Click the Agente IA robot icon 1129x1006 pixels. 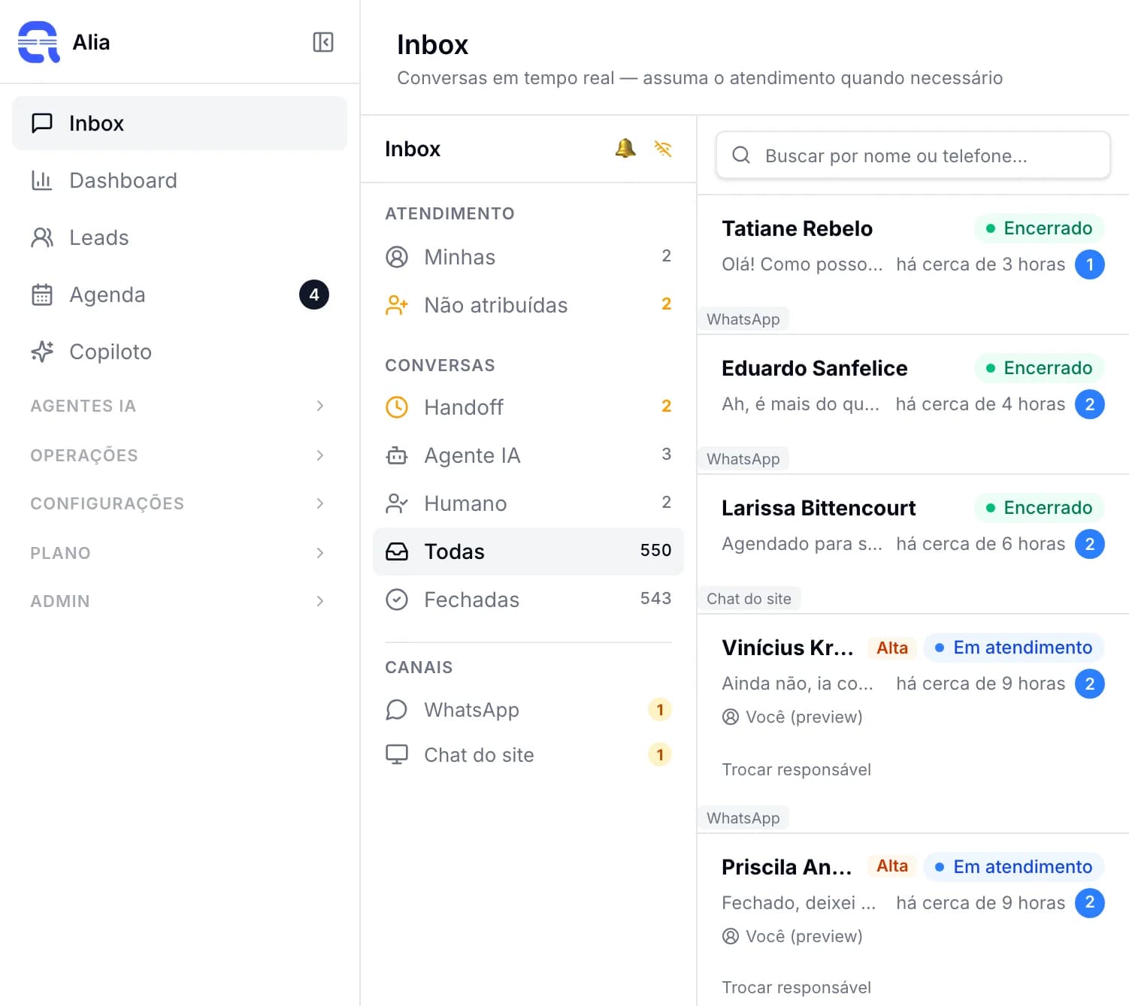[x=397, y=455]
